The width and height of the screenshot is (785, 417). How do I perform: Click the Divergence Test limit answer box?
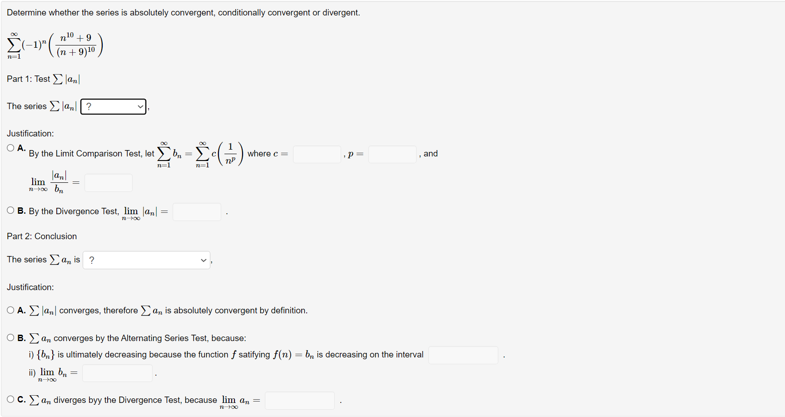(x=196, y=211)
